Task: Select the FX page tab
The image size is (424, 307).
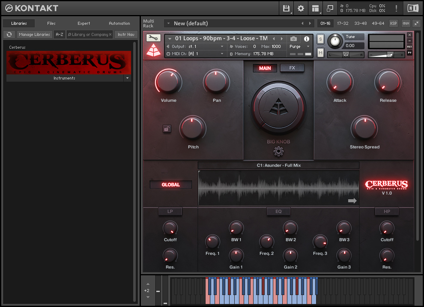Action: pyautogui.click(x=292, y=68)
